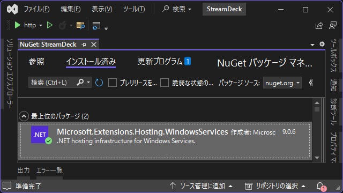Open the folder search icon in toolbar
Image resolution: width=343 pixels, height=193 pixels.
point(80,25)
